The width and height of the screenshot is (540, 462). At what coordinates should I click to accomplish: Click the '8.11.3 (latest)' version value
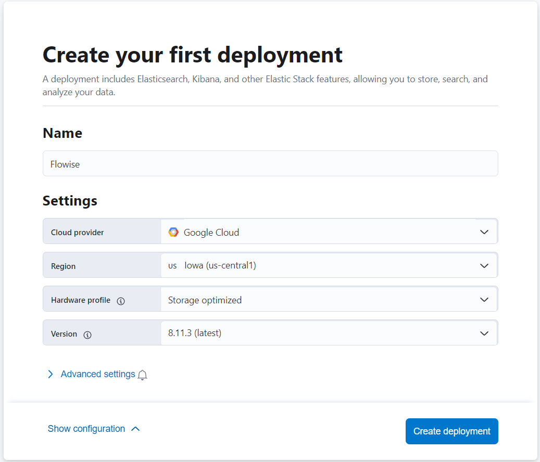click(x=195, y=333)
